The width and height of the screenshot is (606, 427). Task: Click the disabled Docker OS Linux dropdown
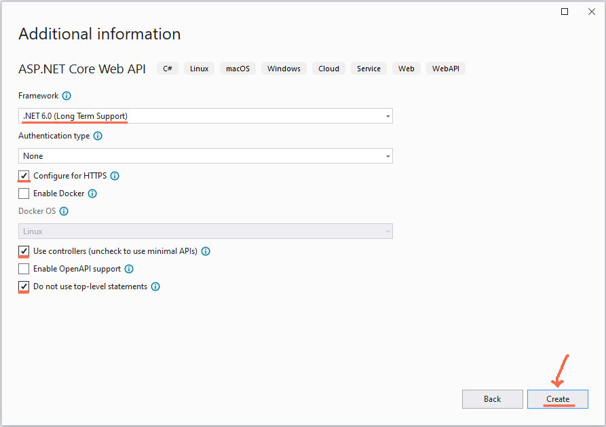pos(205,231)
